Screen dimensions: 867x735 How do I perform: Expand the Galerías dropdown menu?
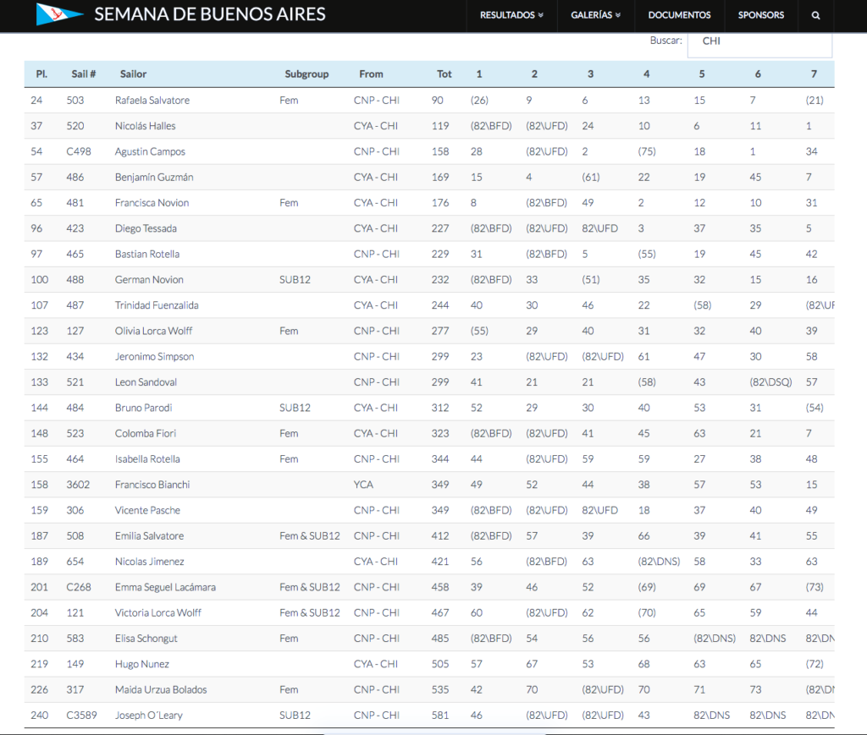pos(595,15)
